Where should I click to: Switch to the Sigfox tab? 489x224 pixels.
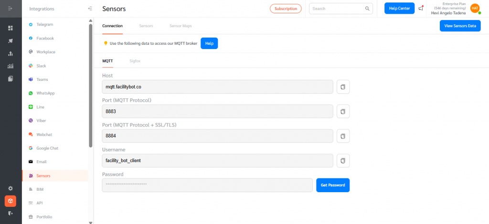(135, 61)
